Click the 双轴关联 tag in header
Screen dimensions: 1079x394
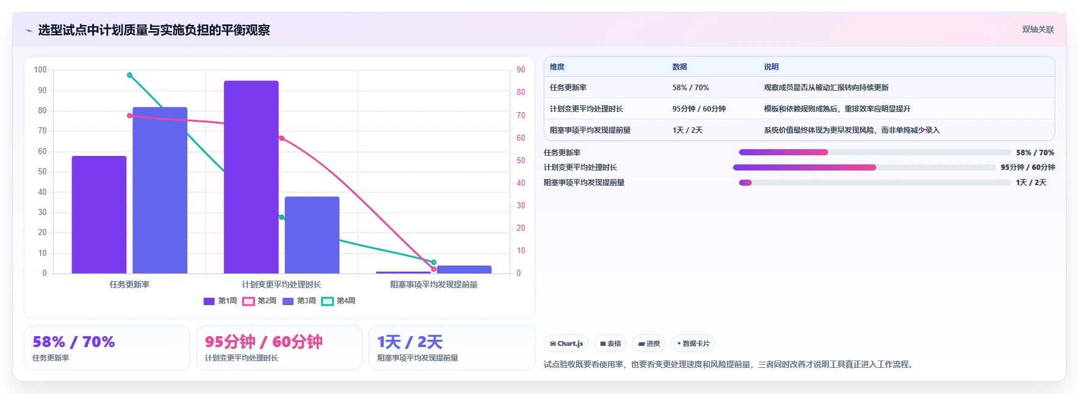[1037, 30]
